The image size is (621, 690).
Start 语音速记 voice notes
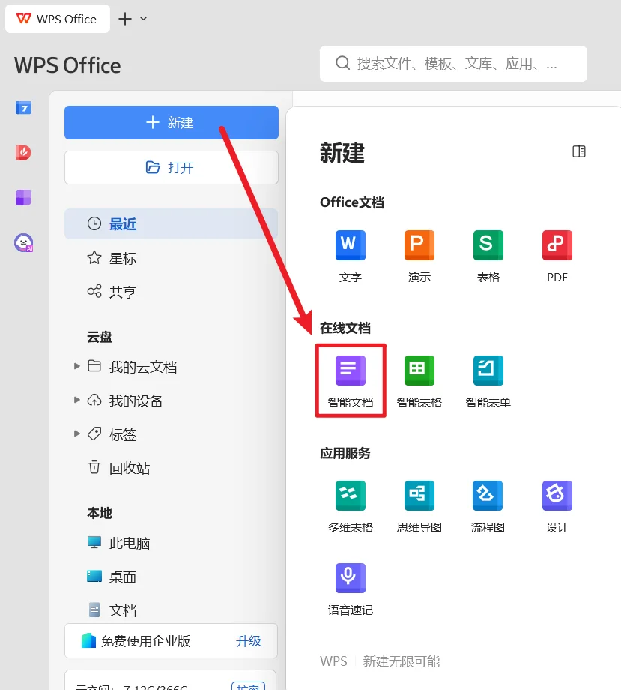351,589
